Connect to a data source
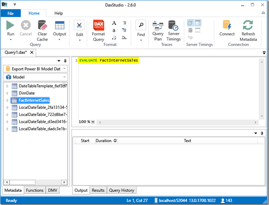This screenshot has height=205, width=269. [x=227, y=28]
